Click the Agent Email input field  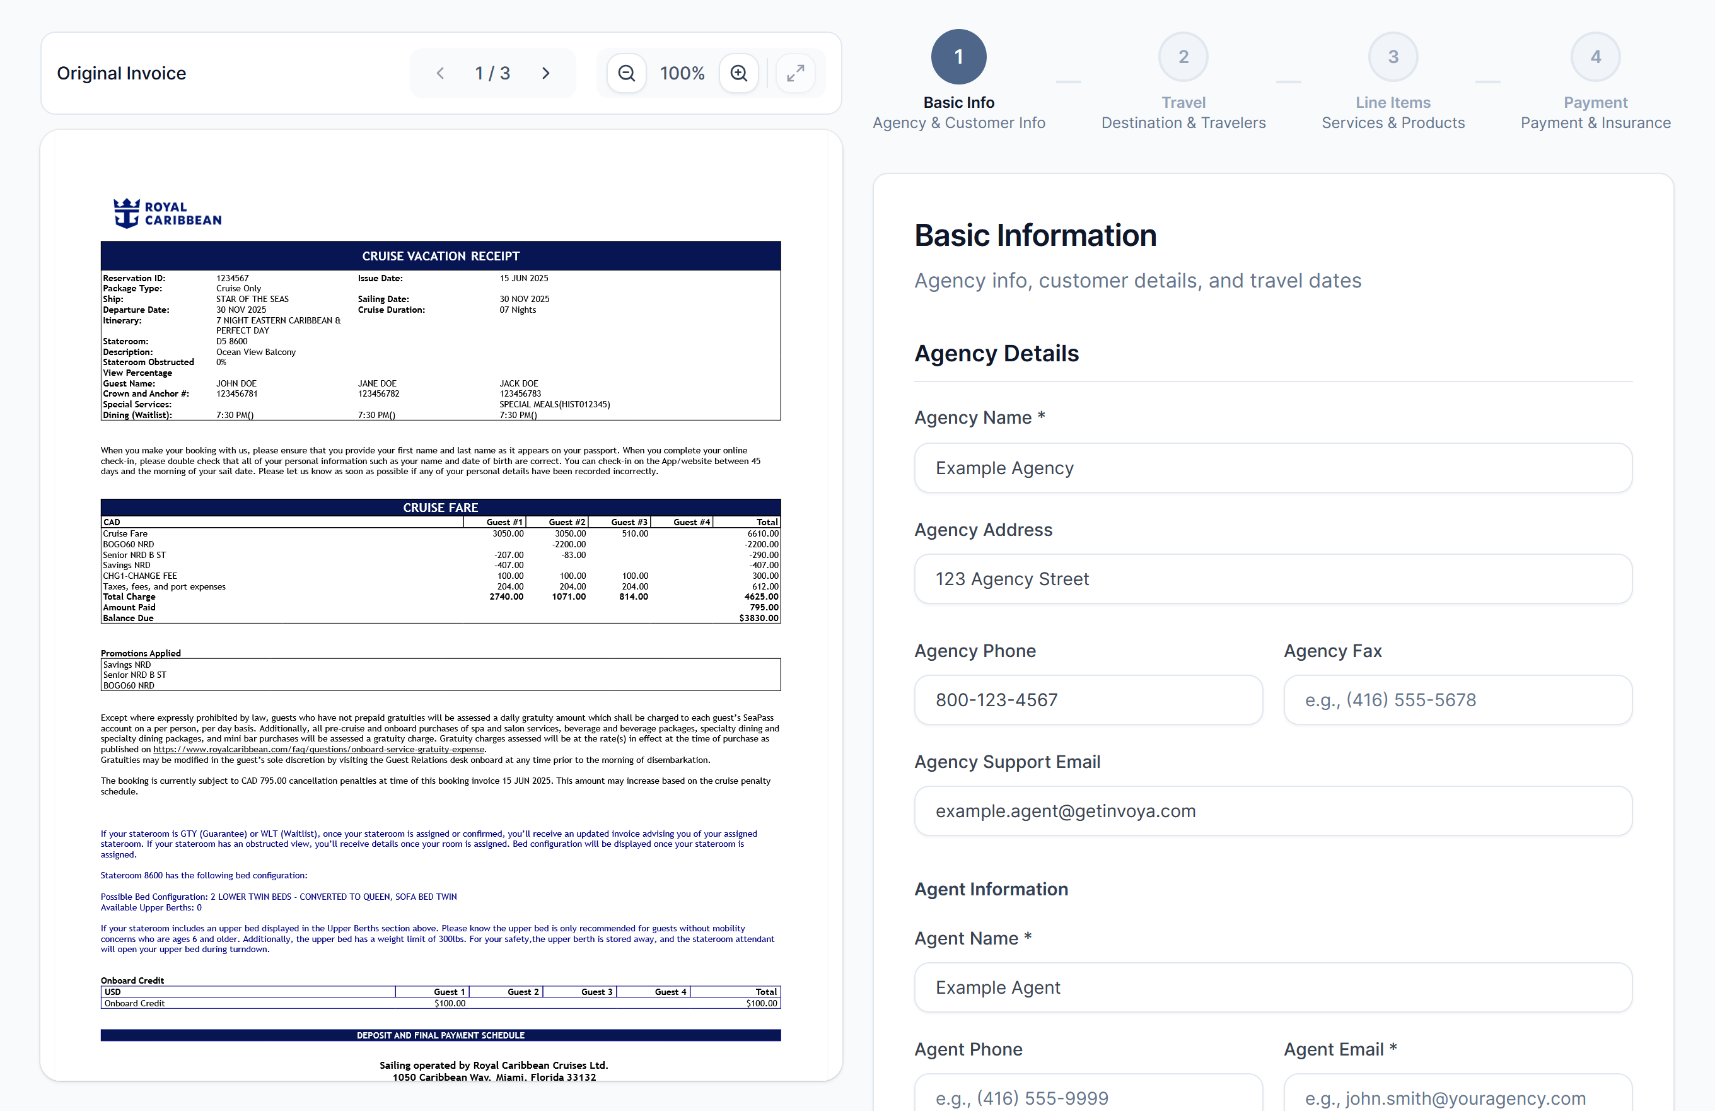click(x=1457, y=1098)
